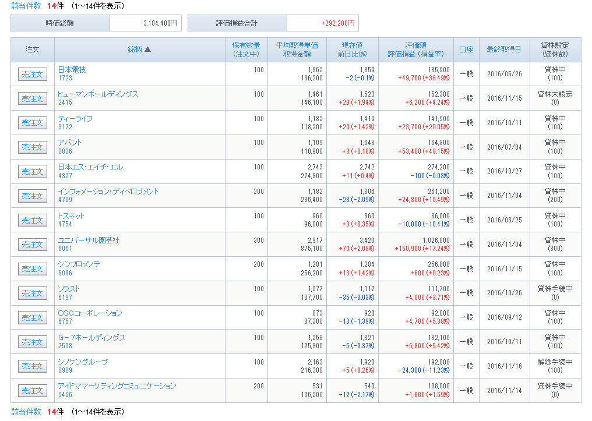Open the ソラスト stock link
Viewport: 592px width, 421px height.
click(x=69, y=289)
